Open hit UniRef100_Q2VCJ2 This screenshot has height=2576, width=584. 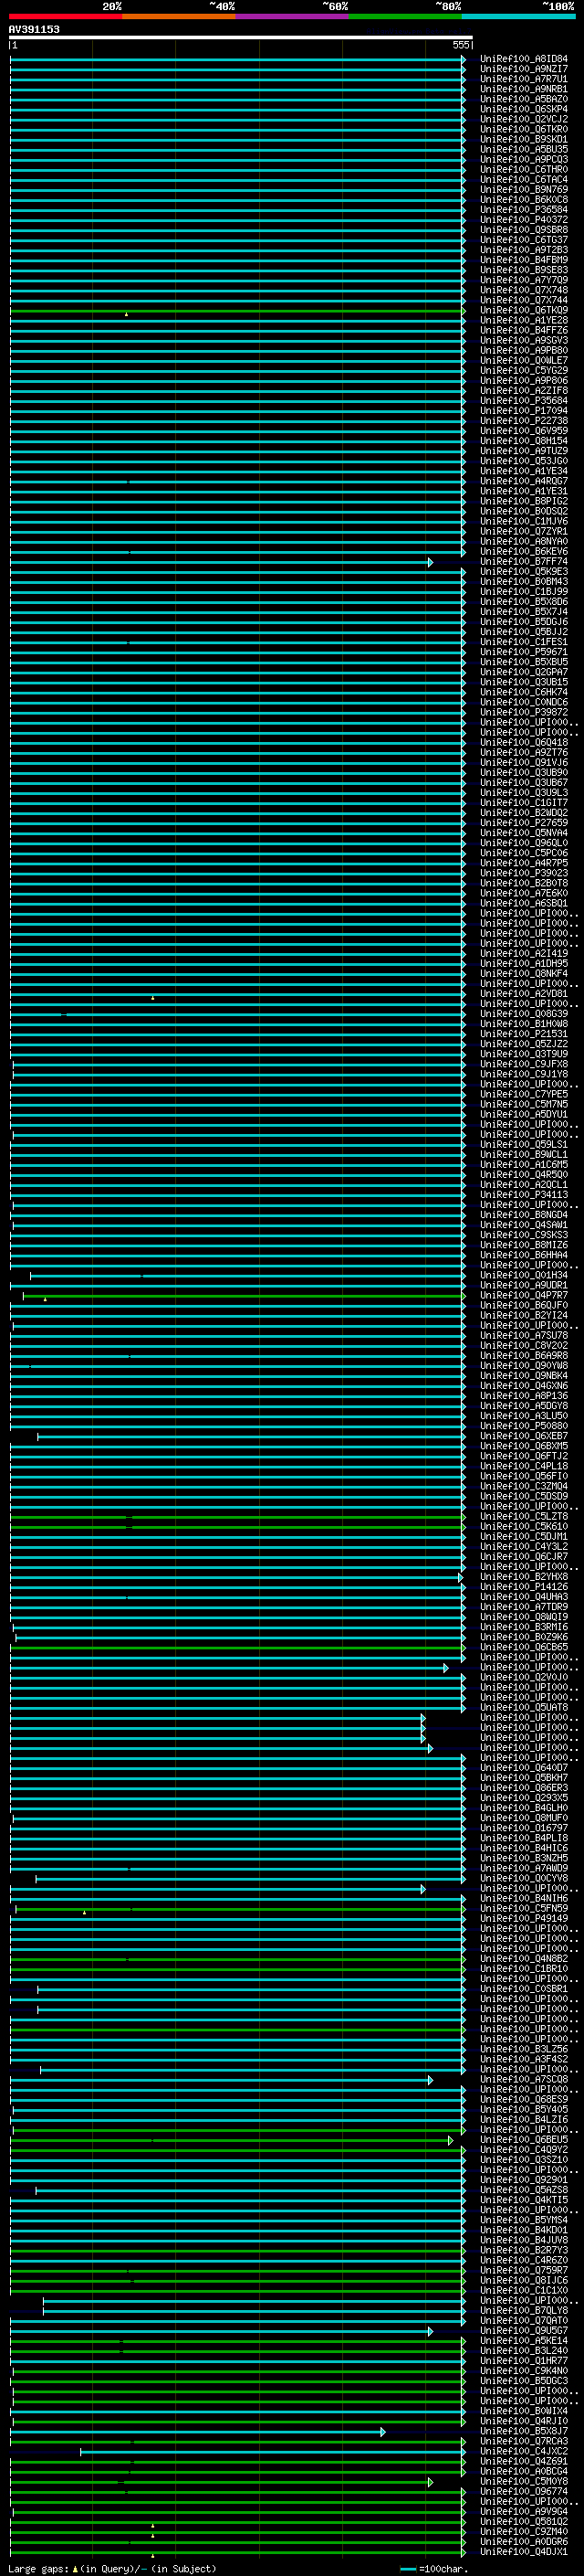click(523, 119)
